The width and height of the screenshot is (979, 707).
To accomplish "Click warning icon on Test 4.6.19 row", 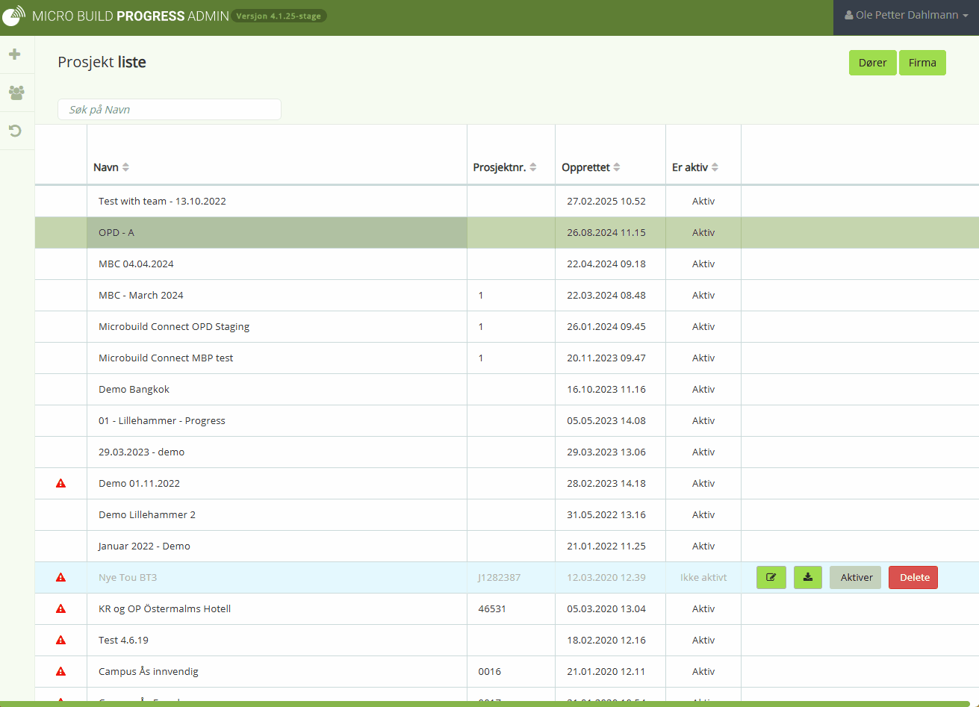I will (x=61, y=640).
